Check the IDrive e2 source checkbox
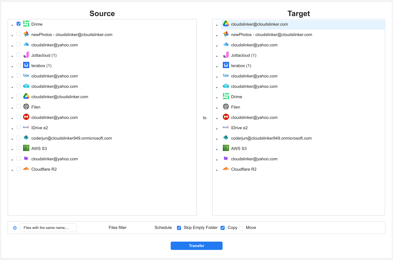This screenshot has width=393, height=260. point(19,127)
